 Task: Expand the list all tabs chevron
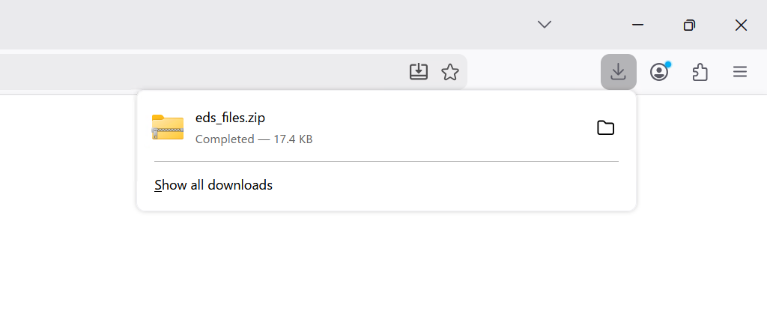coord(545,25)
